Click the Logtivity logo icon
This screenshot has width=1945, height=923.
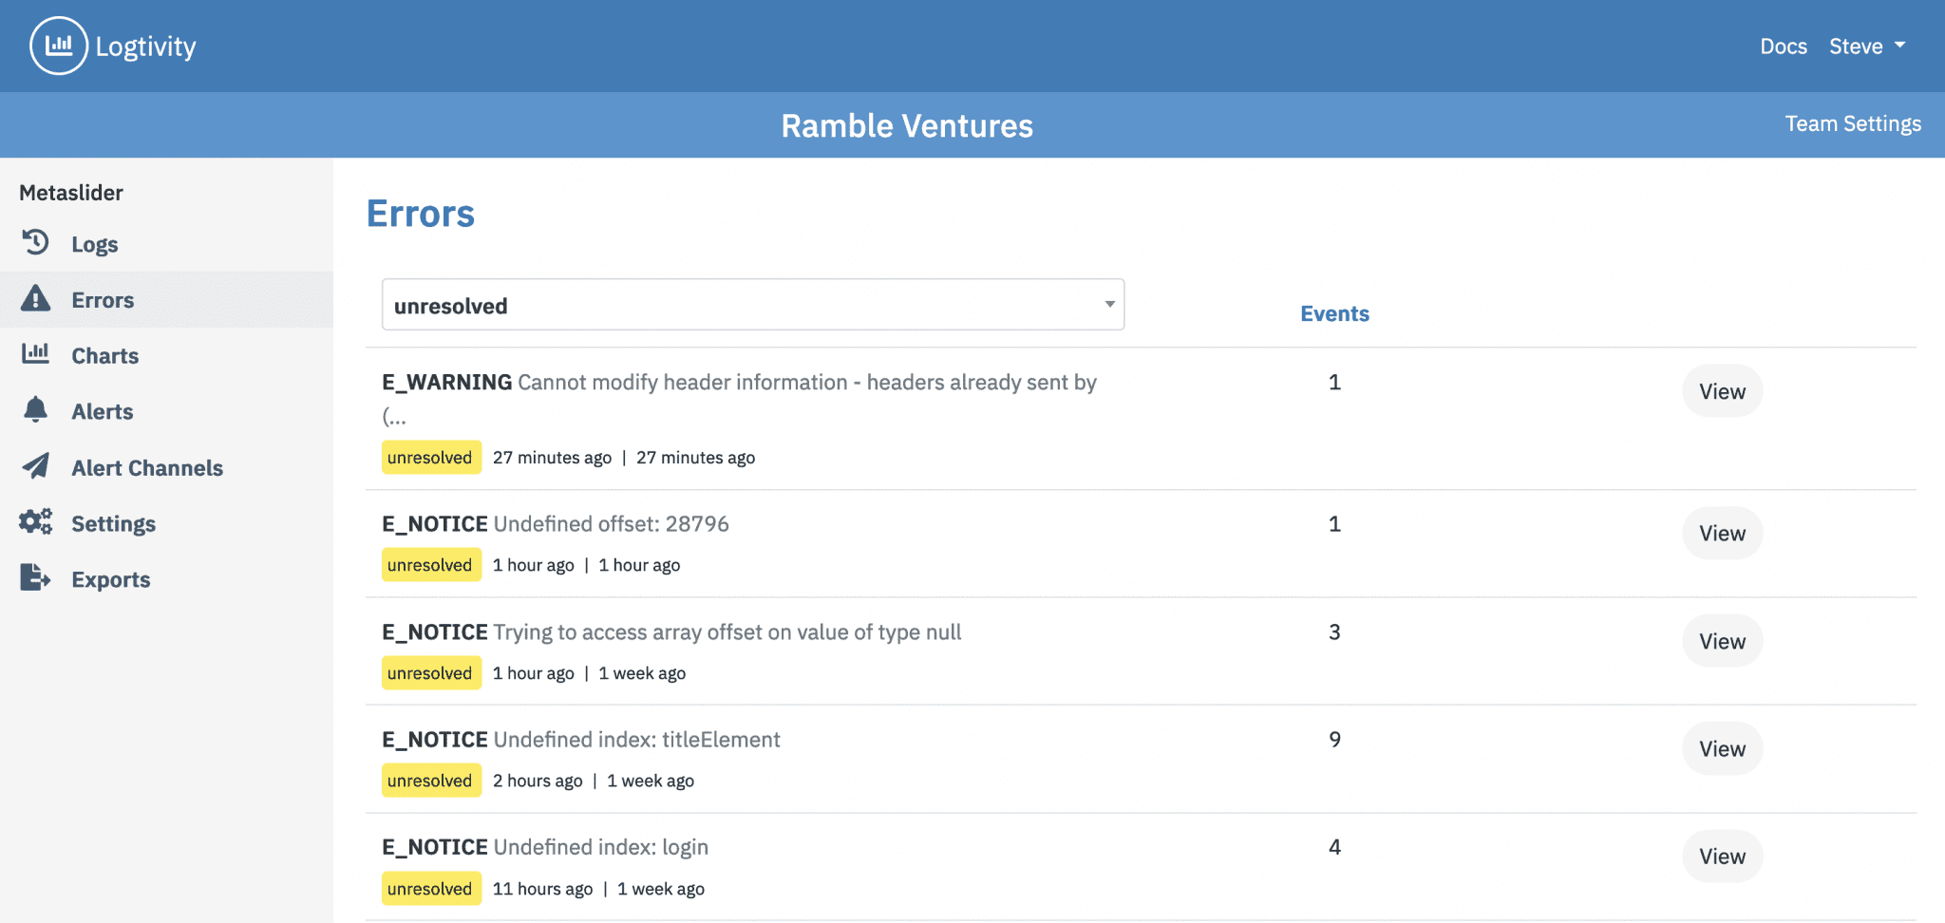(59, 46)
